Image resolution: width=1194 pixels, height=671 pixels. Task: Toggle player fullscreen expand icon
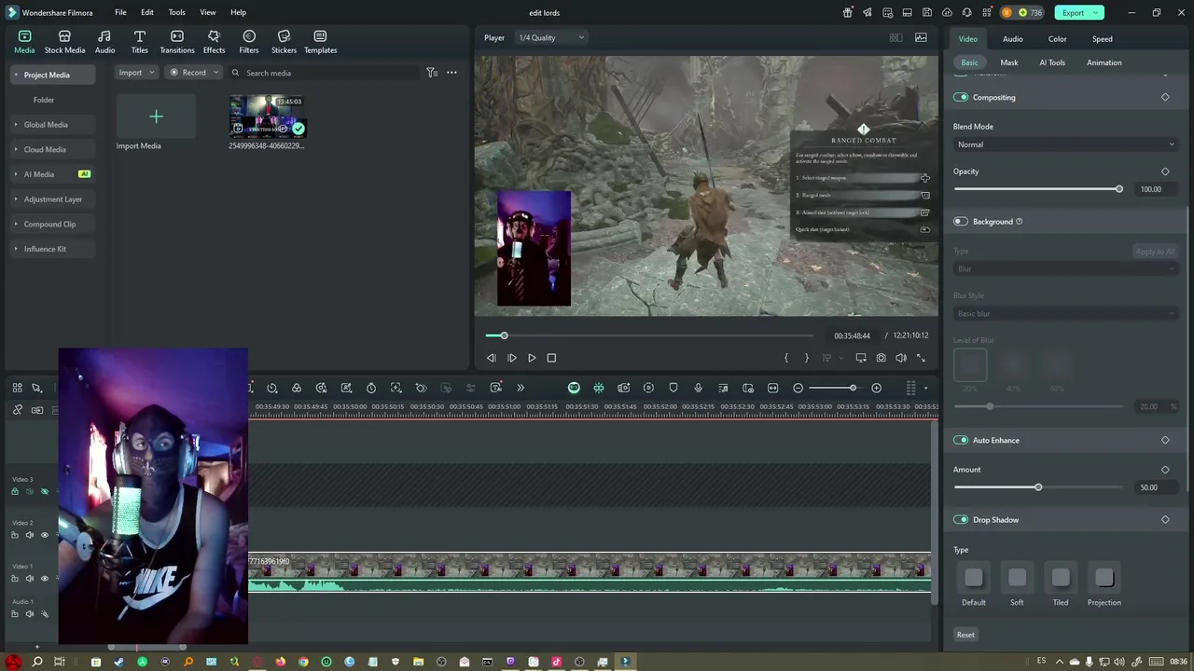(921, 358)
